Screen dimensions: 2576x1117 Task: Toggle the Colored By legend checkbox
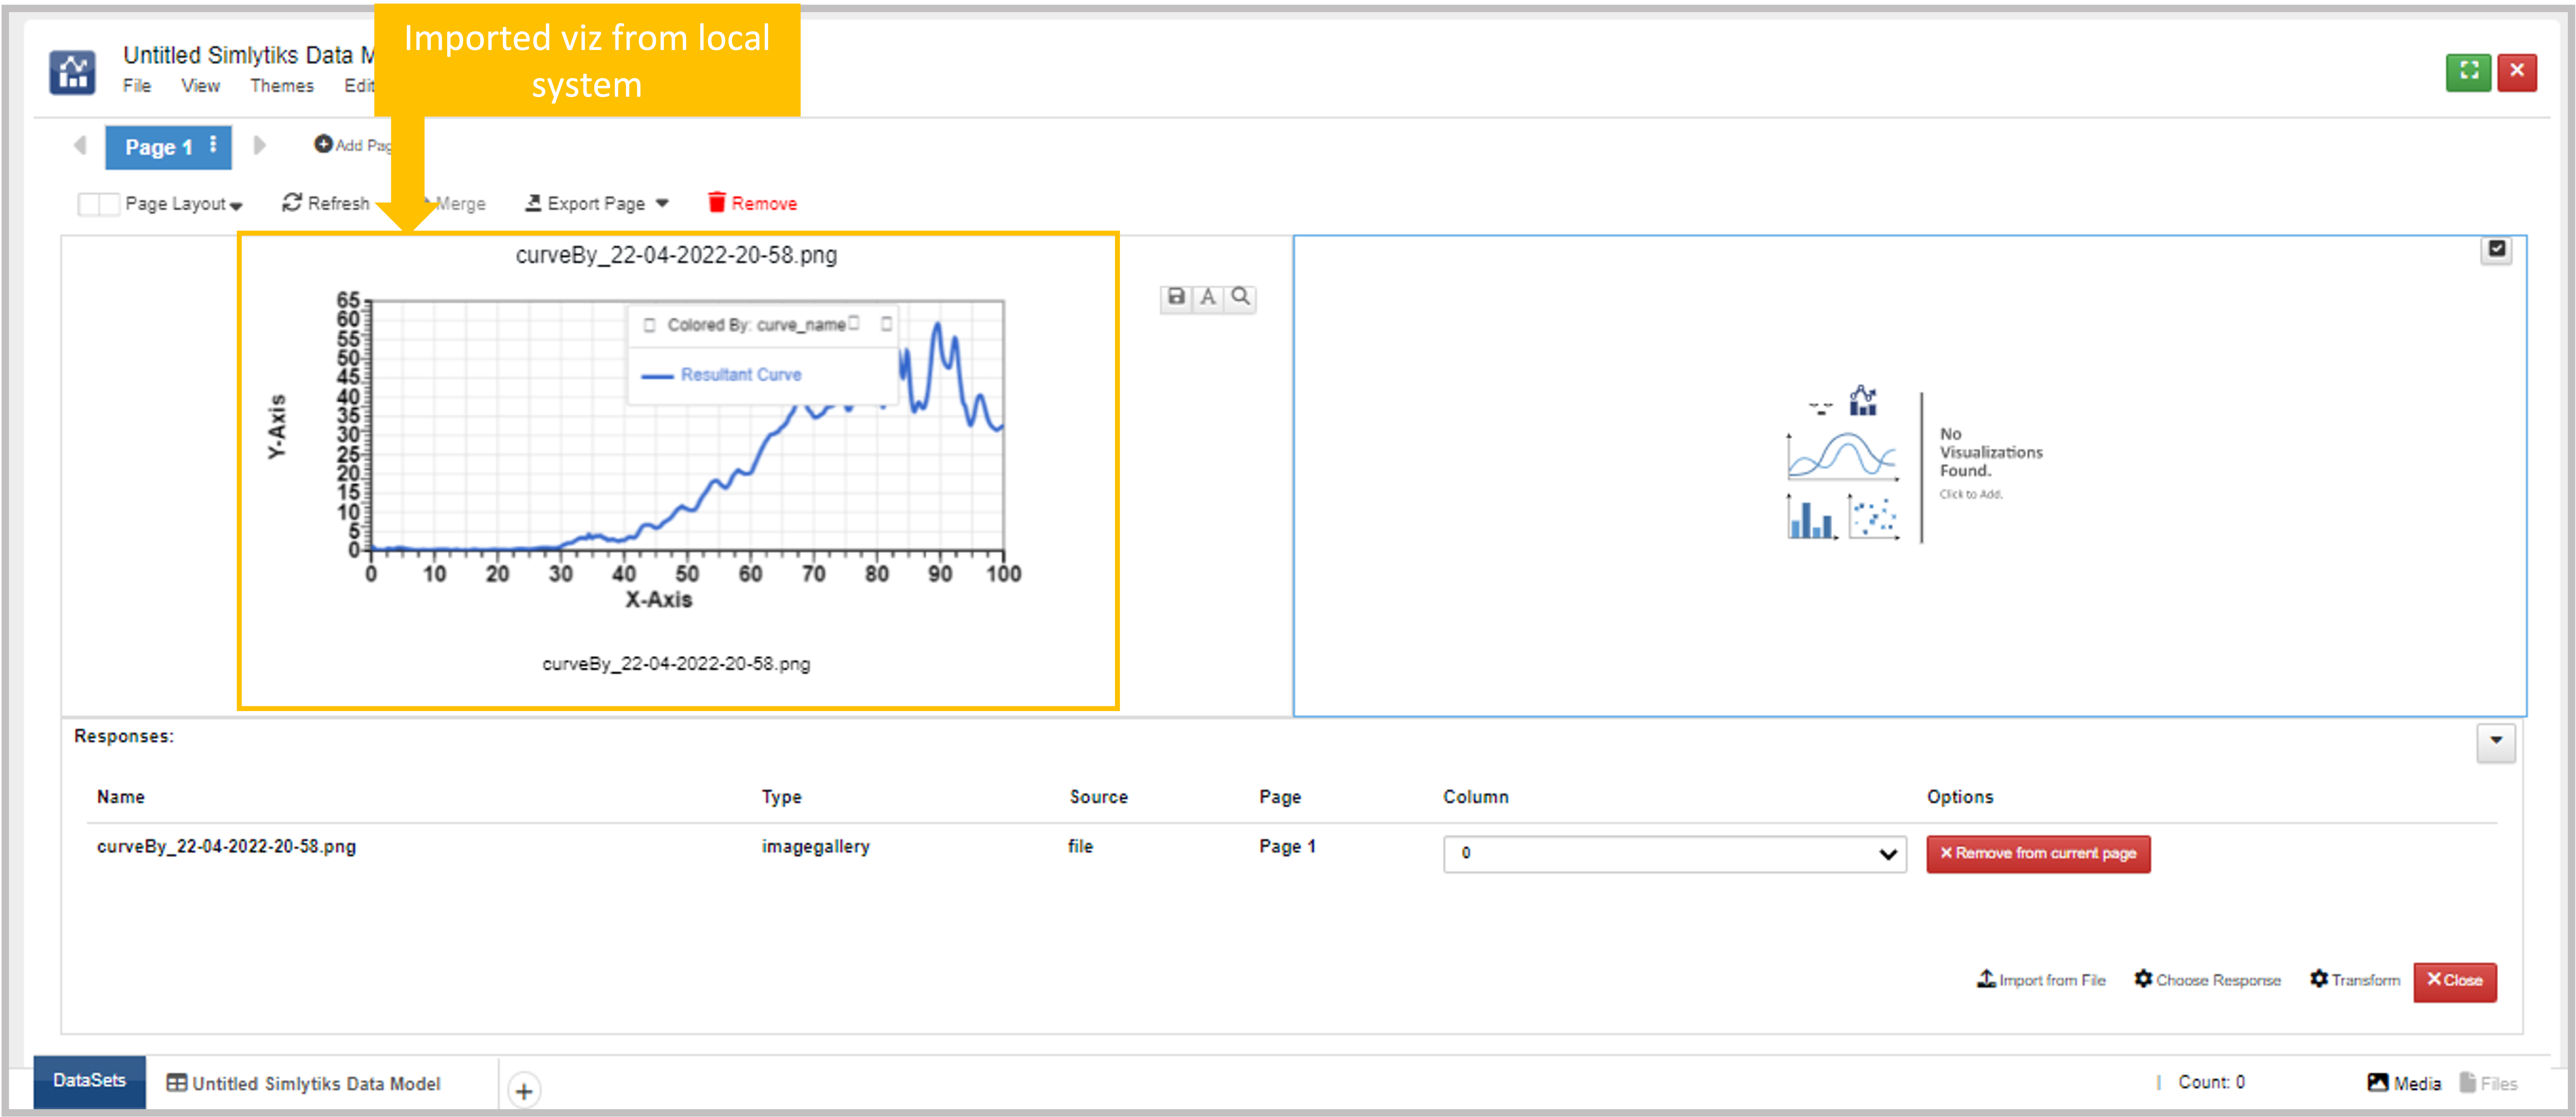[x=650, y=326]
